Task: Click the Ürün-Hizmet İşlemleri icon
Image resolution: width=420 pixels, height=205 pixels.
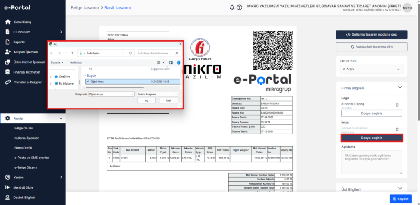Action: [x=8, y=62]
